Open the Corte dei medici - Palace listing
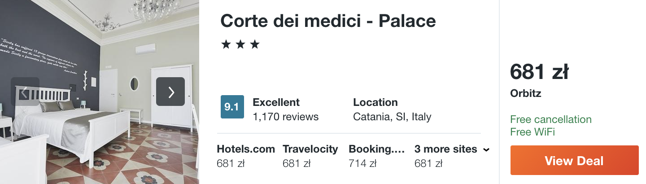The width and height of the screenshot is (646, 184). click(x=328, y=21)
